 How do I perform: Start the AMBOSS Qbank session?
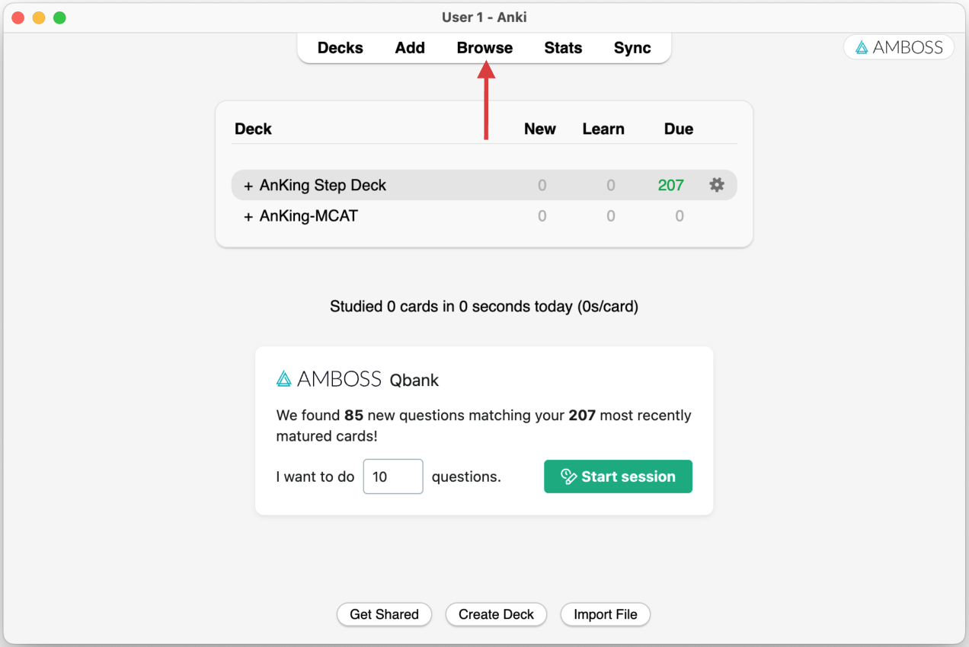click(x=618, y=476)
